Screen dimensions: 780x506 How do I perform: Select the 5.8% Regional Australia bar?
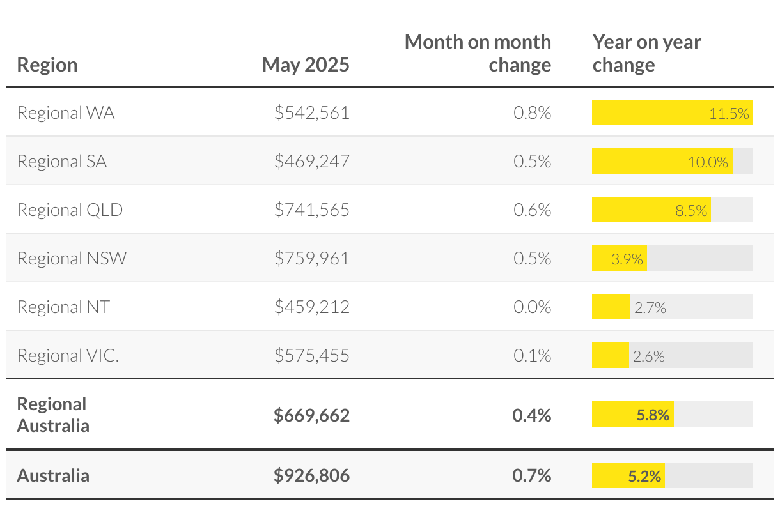click(x=632, y=415)
